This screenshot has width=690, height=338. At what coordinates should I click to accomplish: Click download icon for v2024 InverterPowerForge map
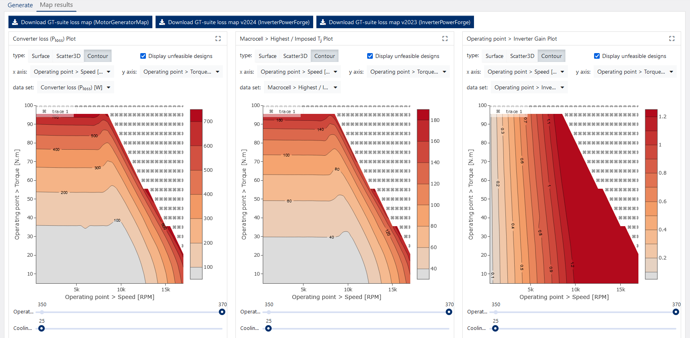(162, 22)
